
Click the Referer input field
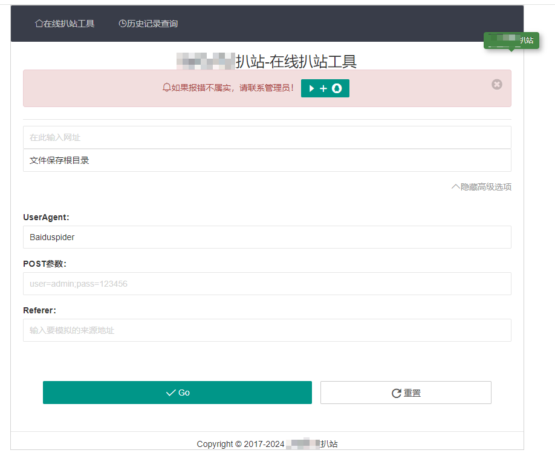267,330
